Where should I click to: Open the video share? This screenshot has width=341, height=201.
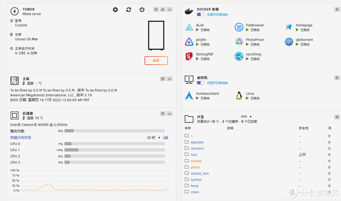pos(194,192)
